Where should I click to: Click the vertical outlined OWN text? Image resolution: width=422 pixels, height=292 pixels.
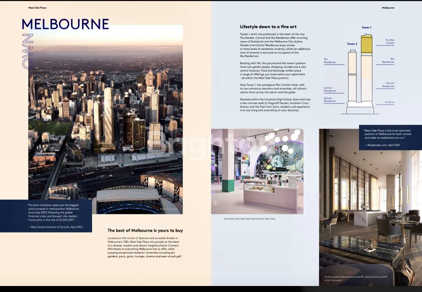tap(28, 51)
